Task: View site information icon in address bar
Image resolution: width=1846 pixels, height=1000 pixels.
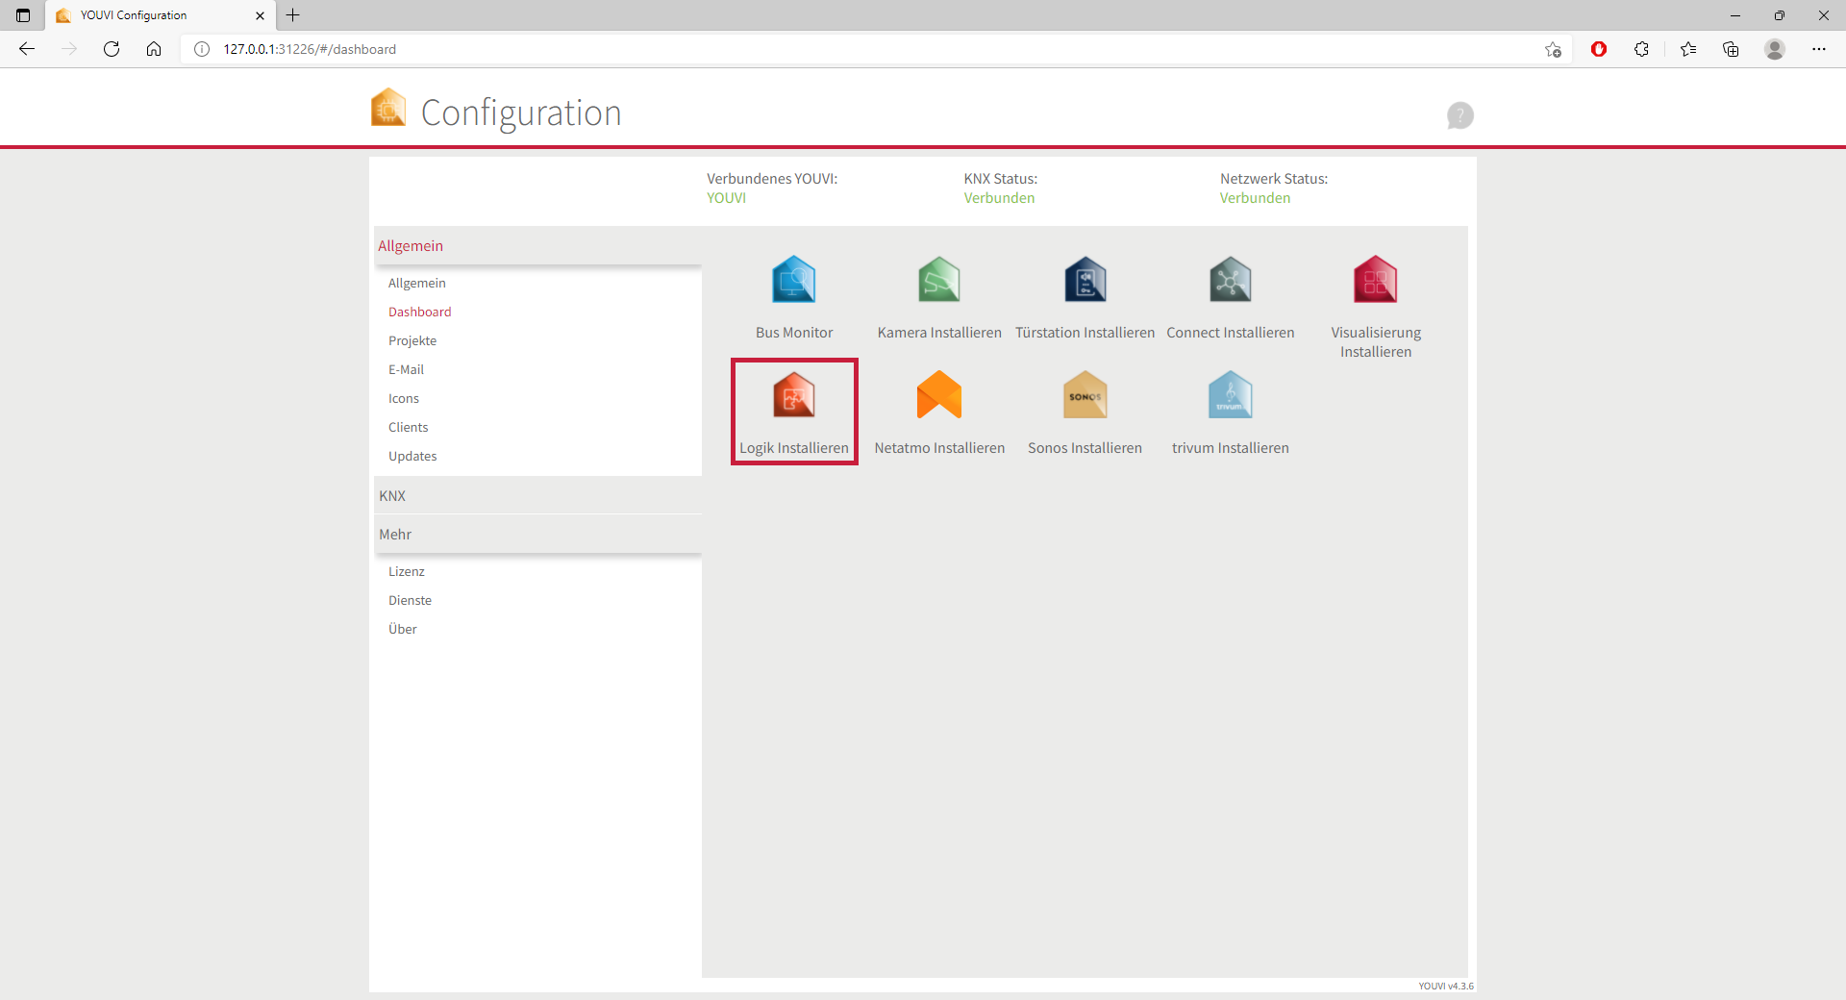Action: coord(202,49)
